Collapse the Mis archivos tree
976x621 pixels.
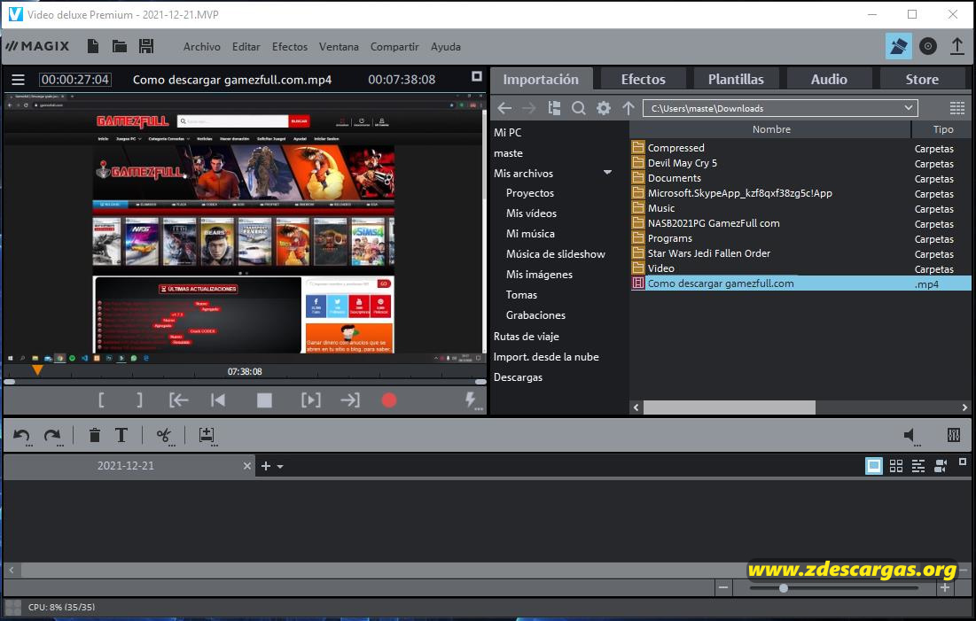tap(607, 173)
